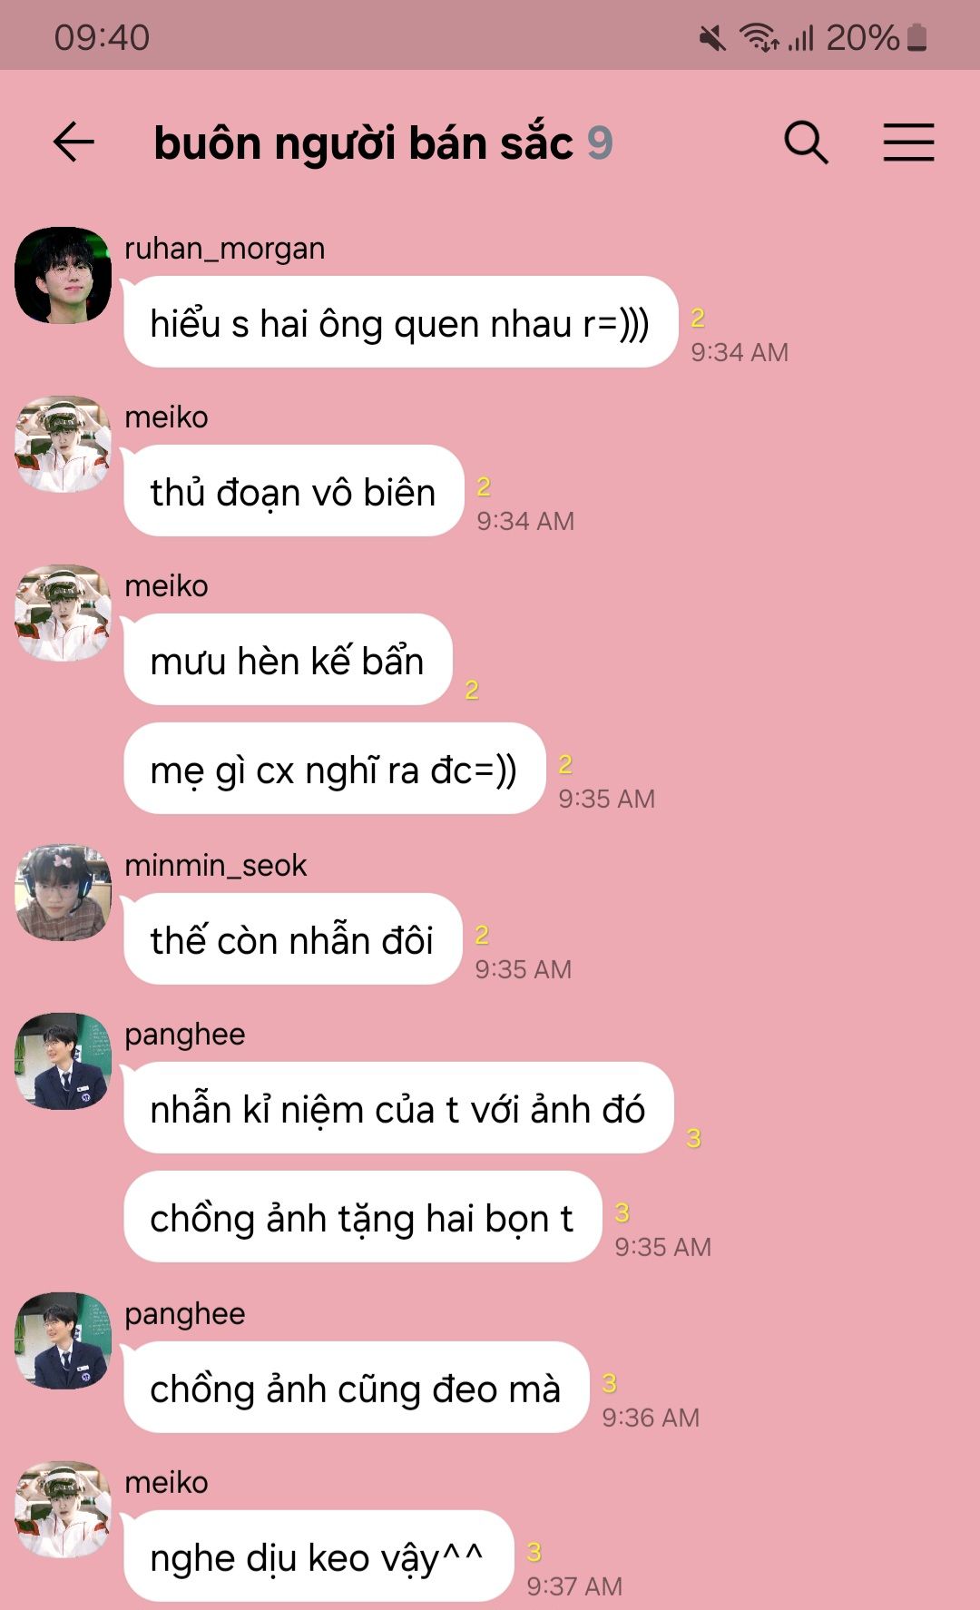The image size is (980, 1610).
Task: Tap the Wi-Fi signal icon in status bar
Action: coord(759,37)
